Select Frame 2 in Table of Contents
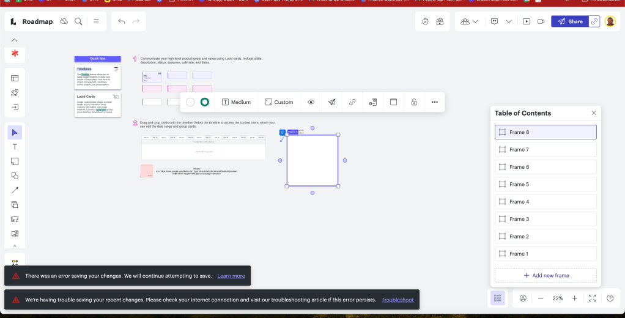The width and height of the screenshot is (625, 318). (x=545, y=236)
